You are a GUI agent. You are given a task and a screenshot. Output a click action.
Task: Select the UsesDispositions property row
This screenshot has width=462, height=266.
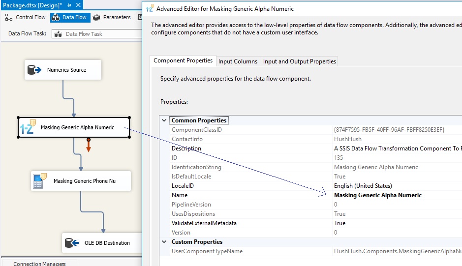coord(315,214)
